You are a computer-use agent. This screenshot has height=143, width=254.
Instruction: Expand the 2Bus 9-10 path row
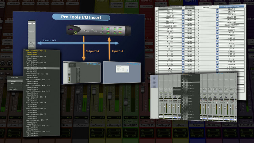tap(157, 16)
